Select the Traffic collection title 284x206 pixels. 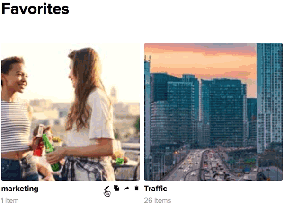pyautogui.click(x=156, y=189)
